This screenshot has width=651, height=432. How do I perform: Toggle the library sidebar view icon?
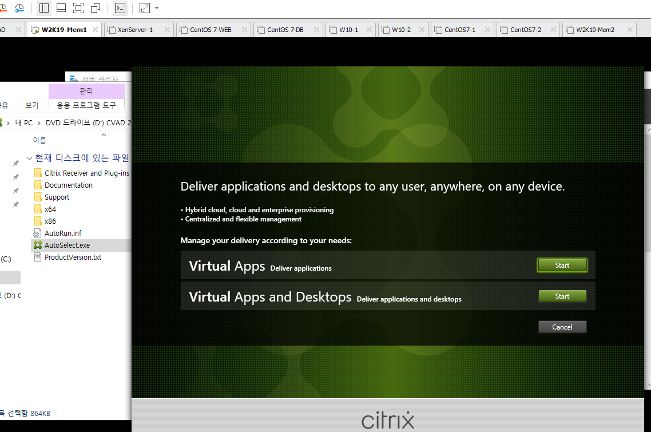click(x=43, y=8)
